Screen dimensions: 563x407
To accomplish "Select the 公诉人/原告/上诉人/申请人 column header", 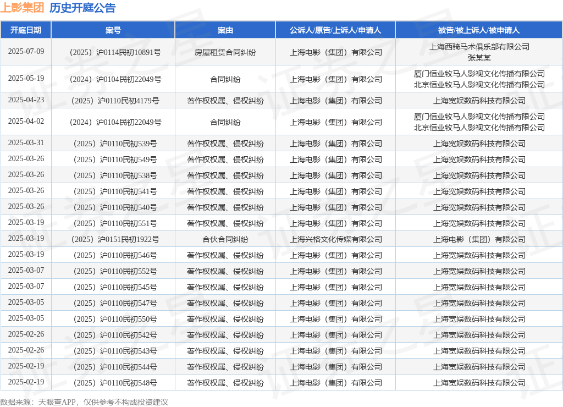I will tap(335, 30).
